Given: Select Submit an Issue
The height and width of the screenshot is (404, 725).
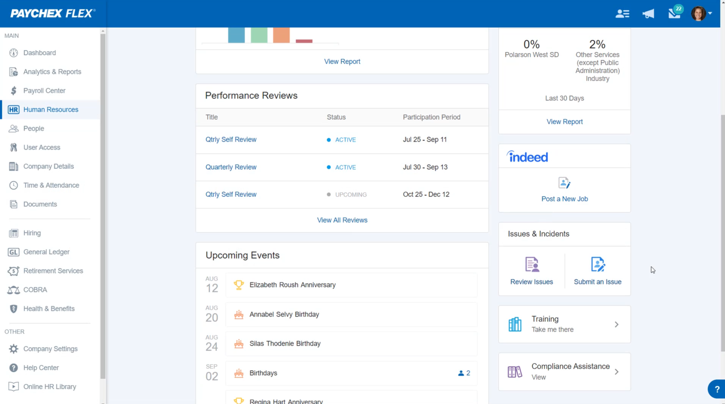Looking at the screenshot, I should pyautogui.click(x=597, y=264).
